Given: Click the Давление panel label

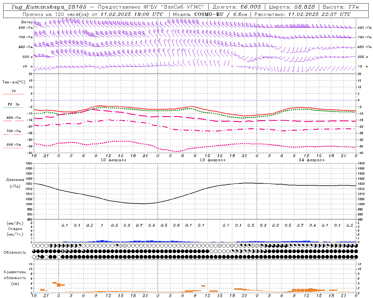Looking at the screenshot, I should pyautogui.click(x=15, y=180).
